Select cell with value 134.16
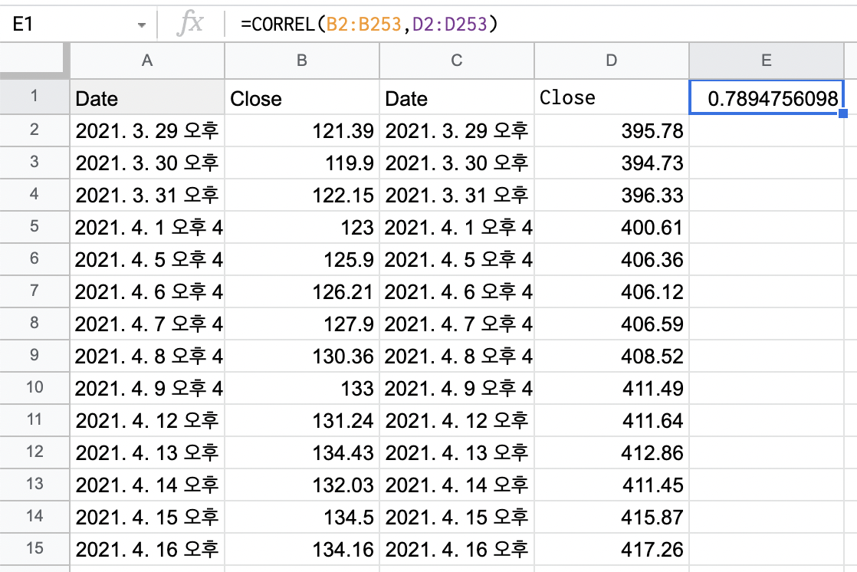Viewport: 857px width, 572px height. click(x=302, y=550)
